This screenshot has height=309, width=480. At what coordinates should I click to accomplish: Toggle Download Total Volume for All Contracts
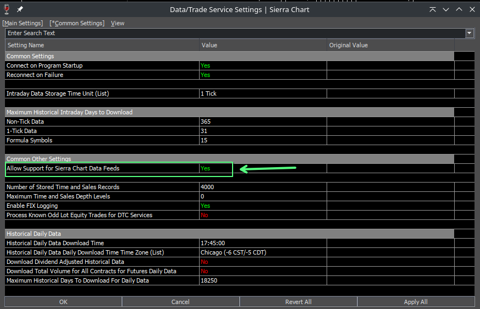263,271
